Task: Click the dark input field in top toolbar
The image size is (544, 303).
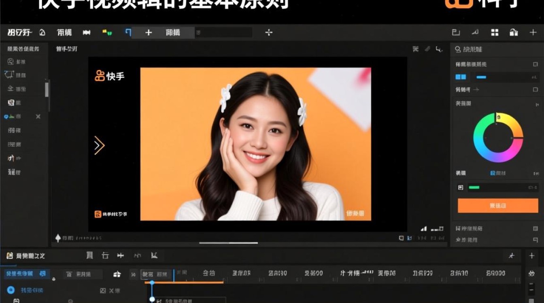Action: point(224,33)
